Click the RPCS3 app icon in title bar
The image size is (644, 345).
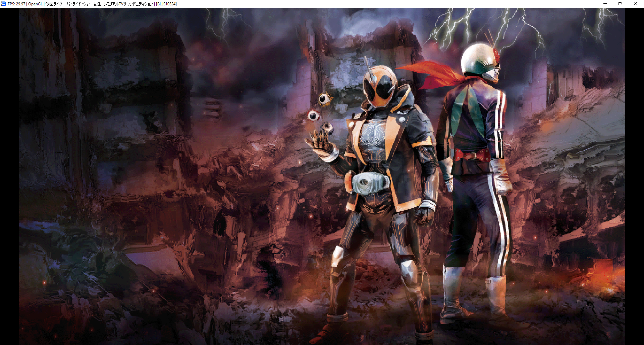pos(3,4)
